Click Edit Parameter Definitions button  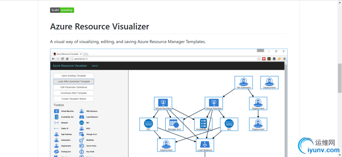pos(74,87)
